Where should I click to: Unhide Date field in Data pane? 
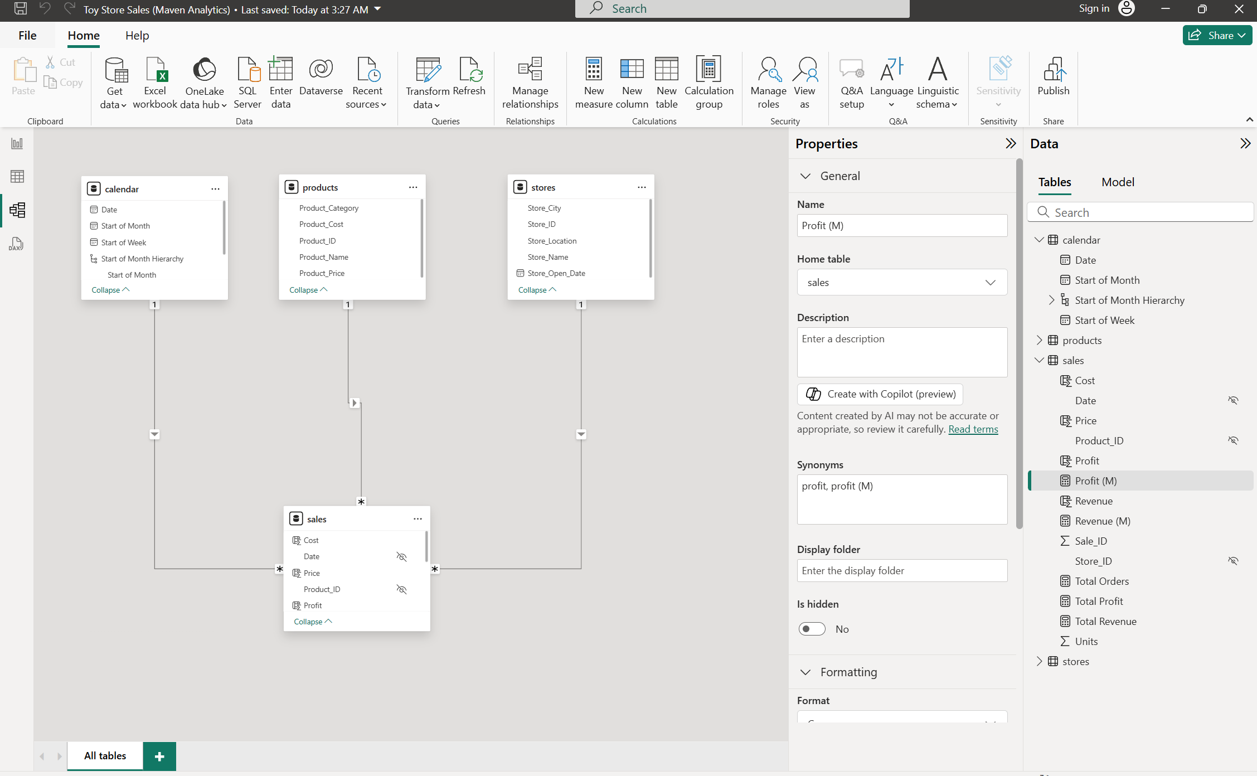(1233, 400)
